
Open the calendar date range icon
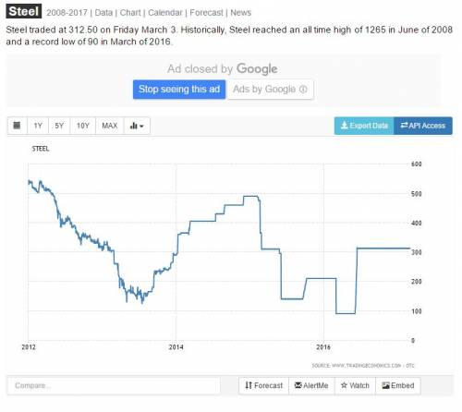click(18, 126)
